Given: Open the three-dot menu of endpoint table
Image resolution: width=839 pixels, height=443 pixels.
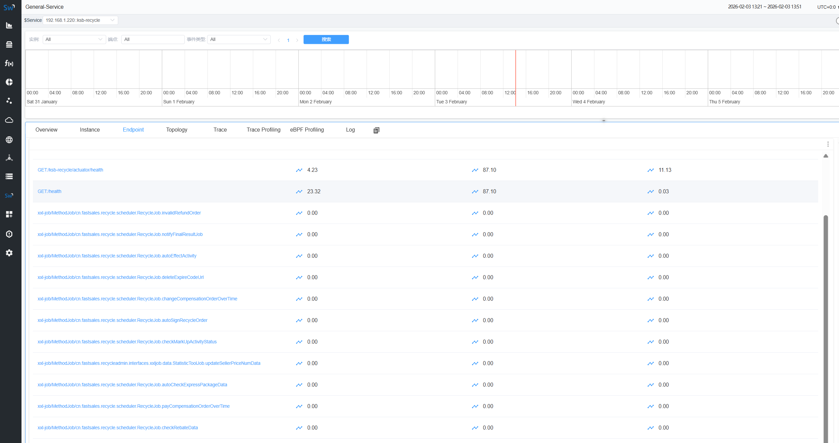Looking at the screenshot, I should (x=828, y=144).
